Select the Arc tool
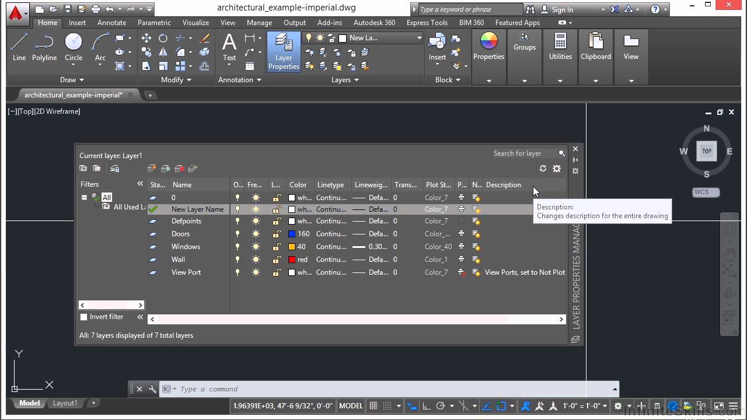 pos(100,47)
